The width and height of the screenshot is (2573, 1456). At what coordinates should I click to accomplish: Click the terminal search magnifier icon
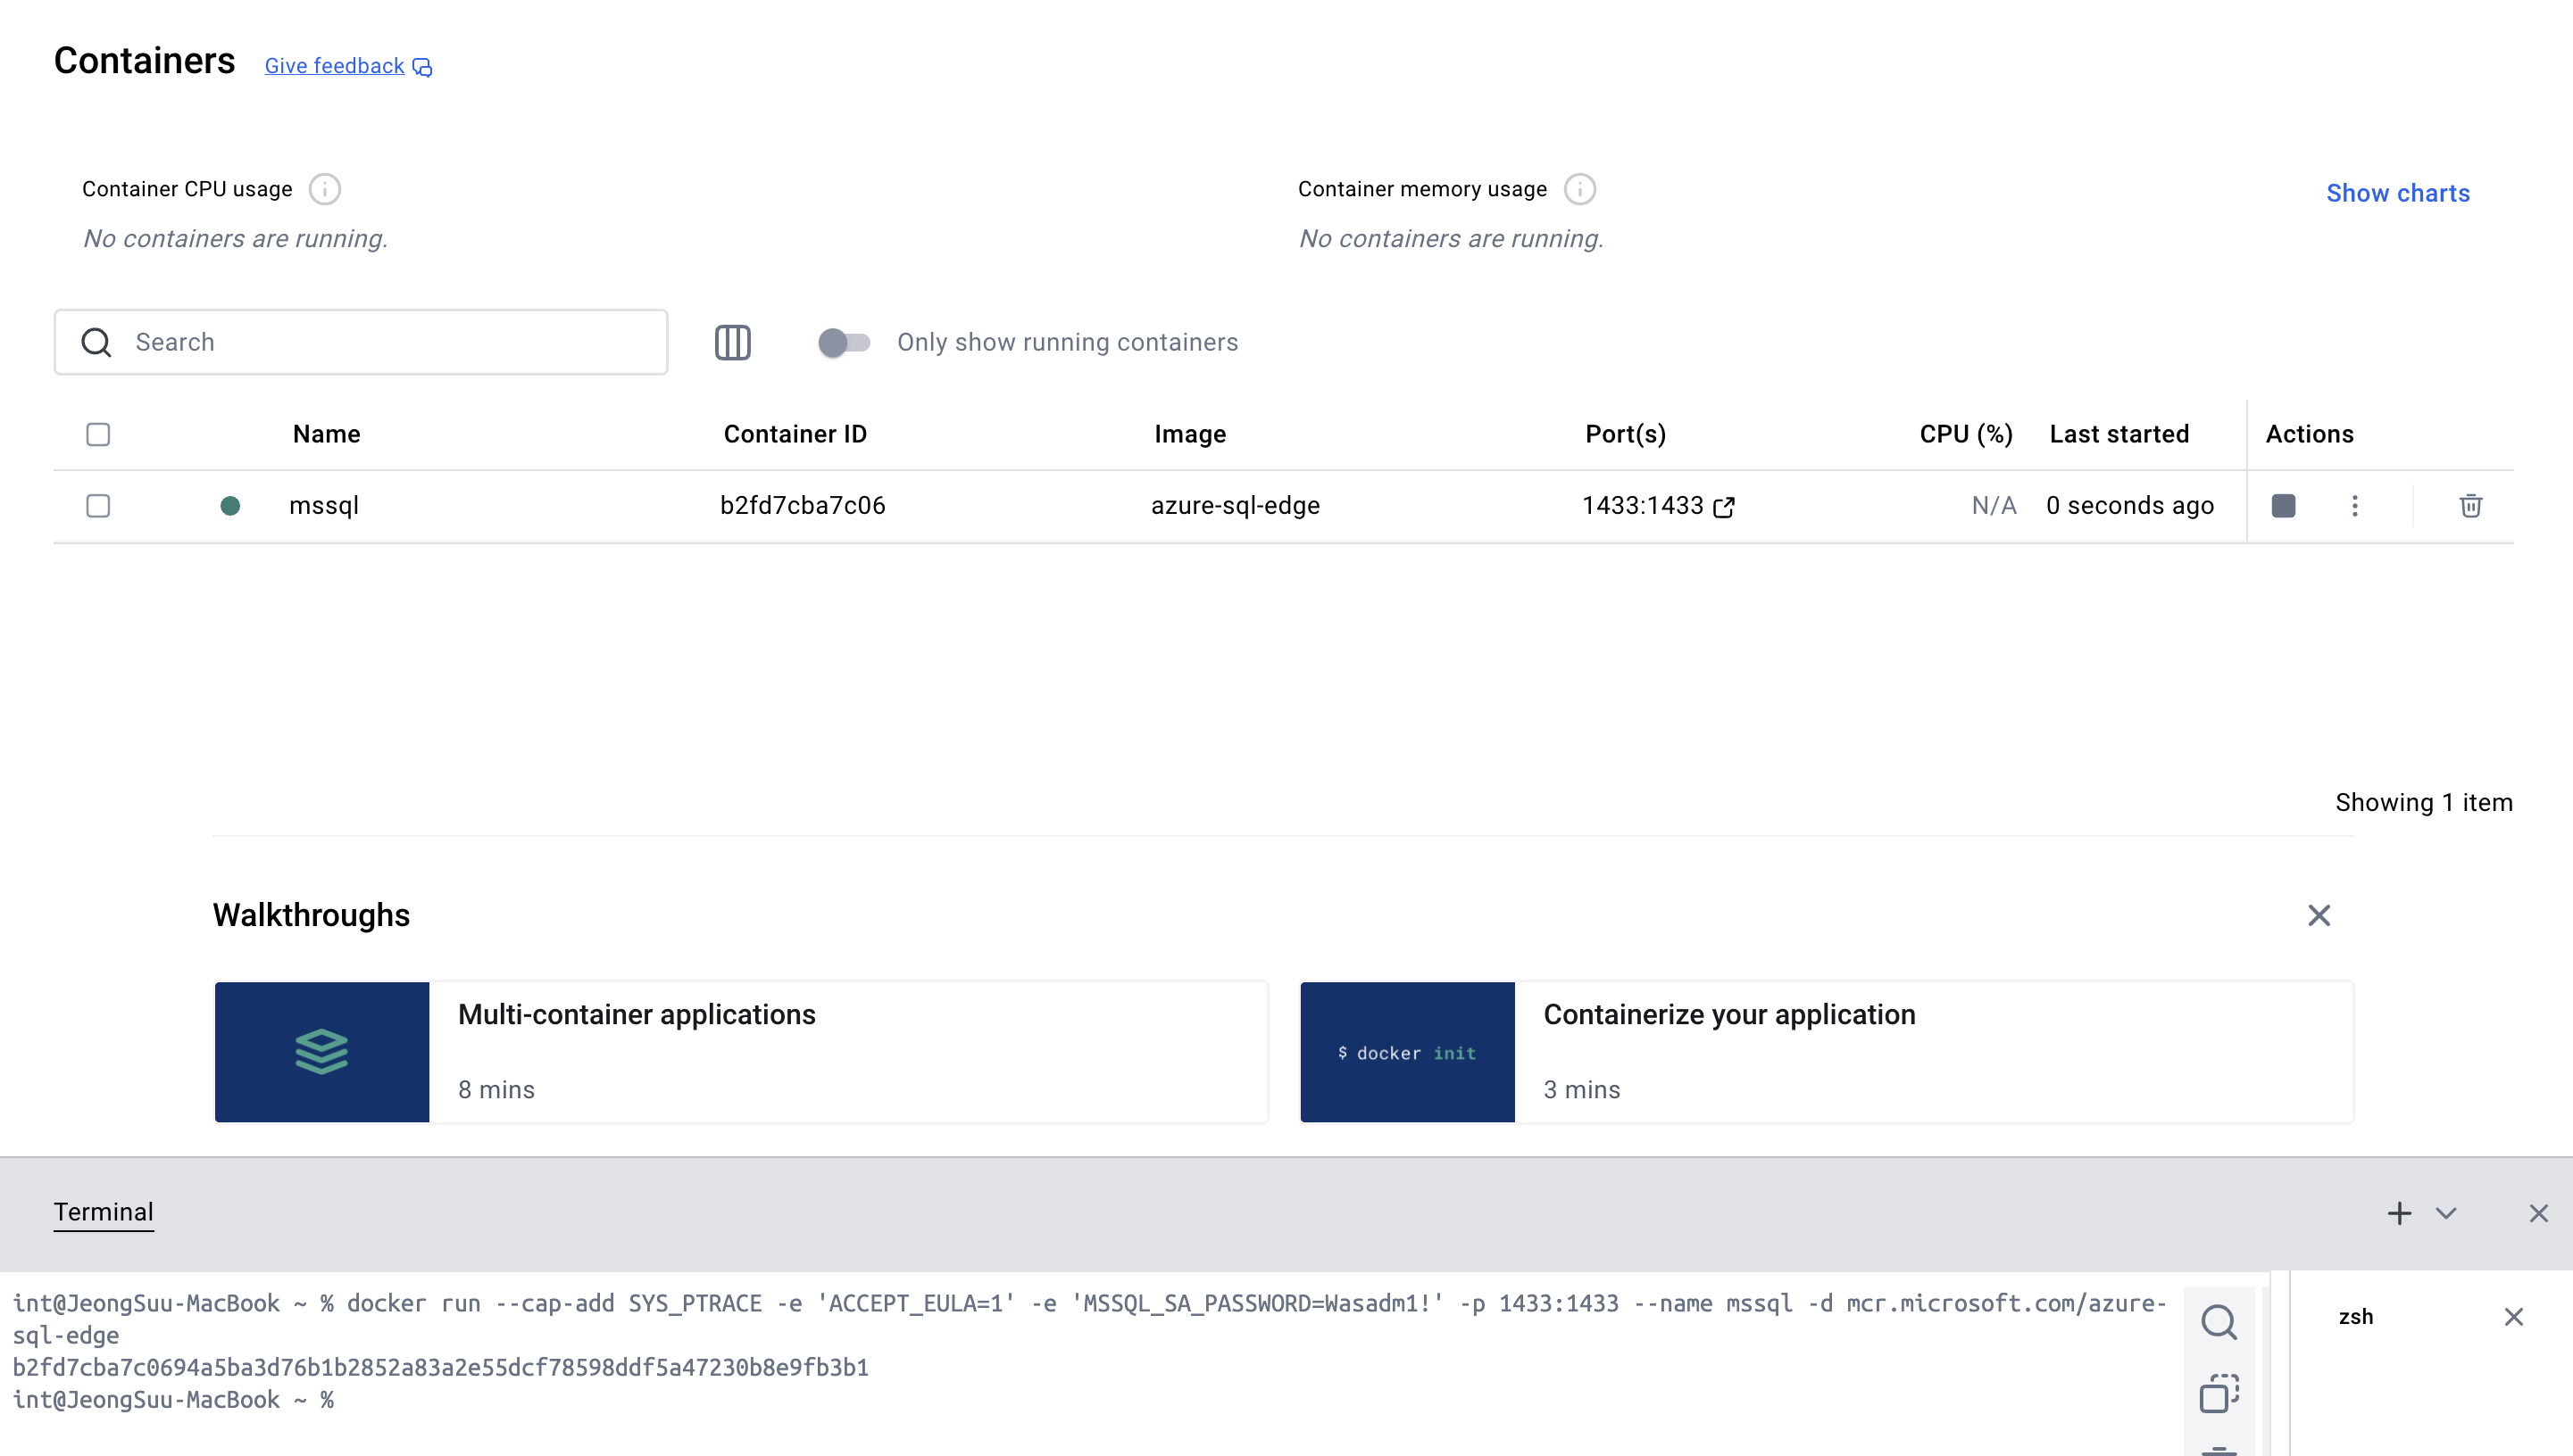(2218, 1322)
